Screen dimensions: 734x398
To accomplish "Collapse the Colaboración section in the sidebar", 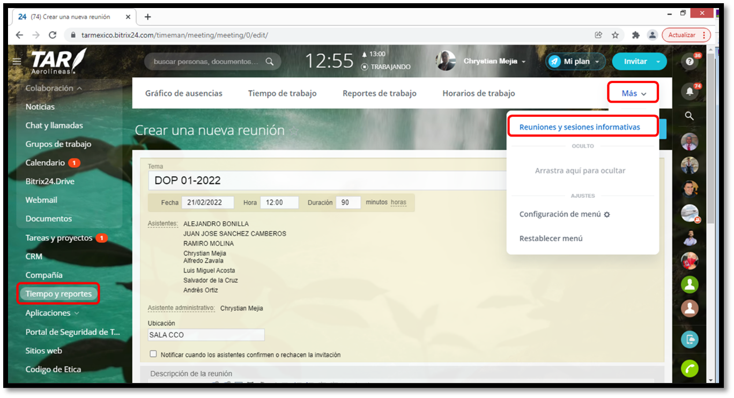I will [50, 88].
